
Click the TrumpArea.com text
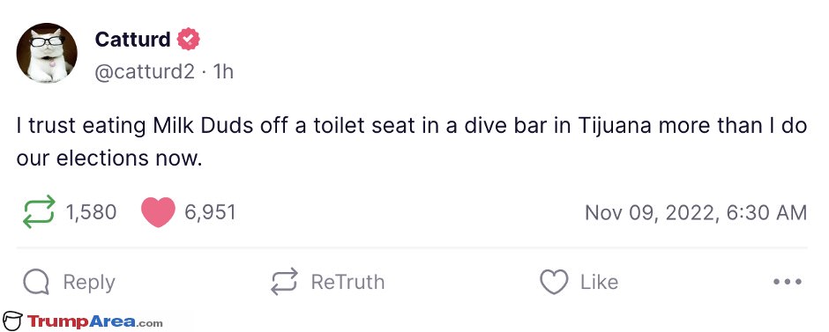94,321
